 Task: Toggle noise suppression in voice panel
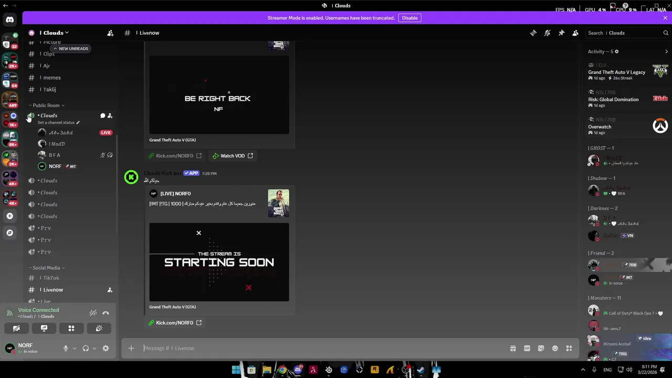93,313
